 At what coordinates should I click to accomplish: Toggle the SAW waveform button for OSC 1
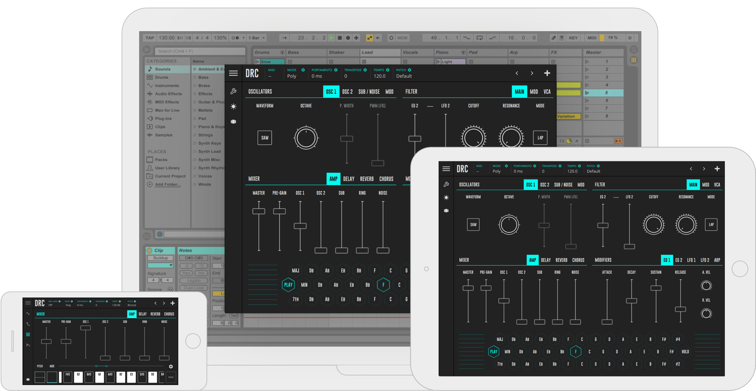(264, 138)
